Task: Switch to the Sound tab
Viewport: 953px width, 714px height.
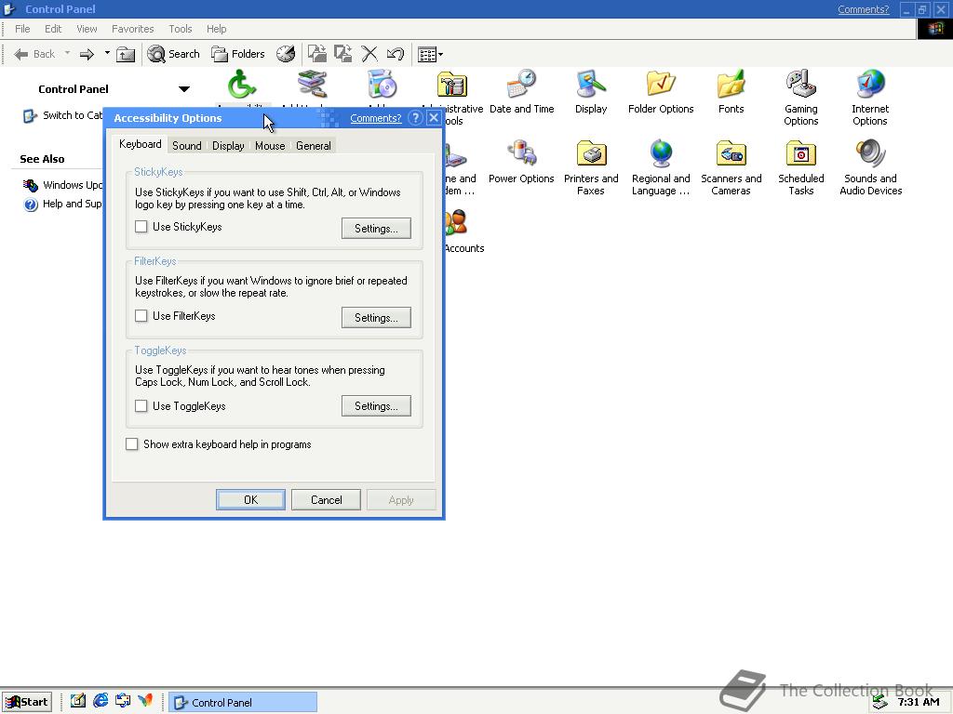Action: coord(186,146)
